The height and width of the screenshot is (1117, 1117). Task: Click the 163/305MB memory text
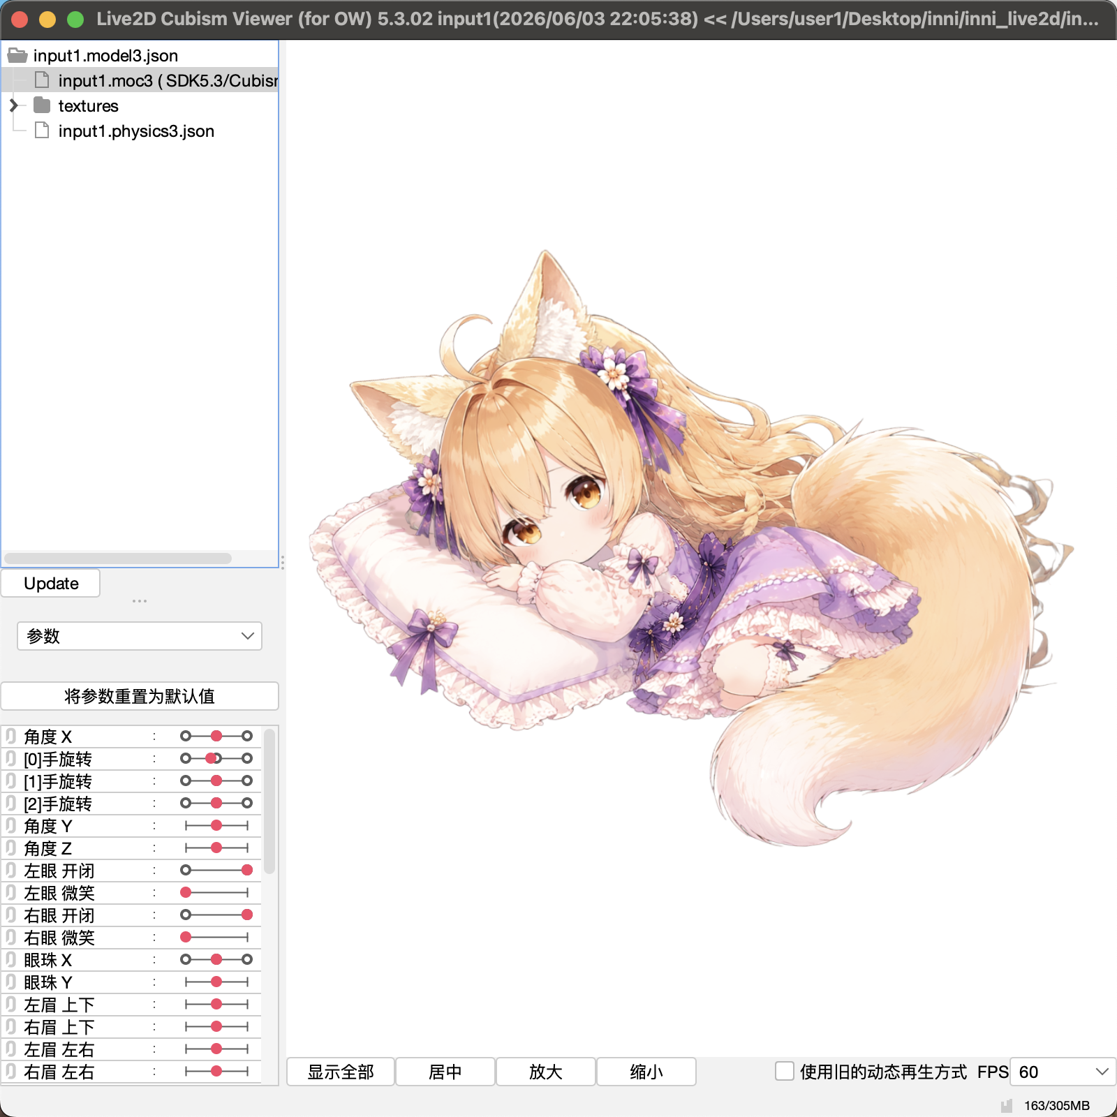coord(1057,1106)
